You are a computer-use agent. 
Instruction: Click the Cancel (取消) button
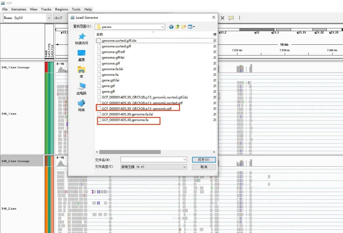pyautogui.click(x=204, y=167)
